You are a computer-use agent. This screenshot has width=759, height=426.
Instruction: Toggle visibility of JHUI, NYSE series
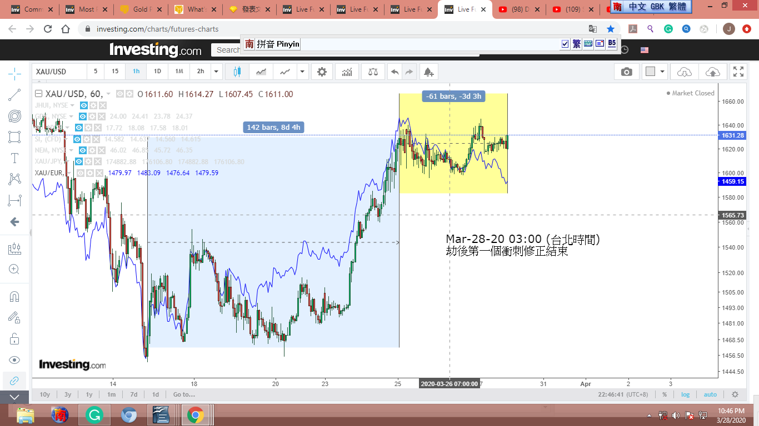(84, 105)
